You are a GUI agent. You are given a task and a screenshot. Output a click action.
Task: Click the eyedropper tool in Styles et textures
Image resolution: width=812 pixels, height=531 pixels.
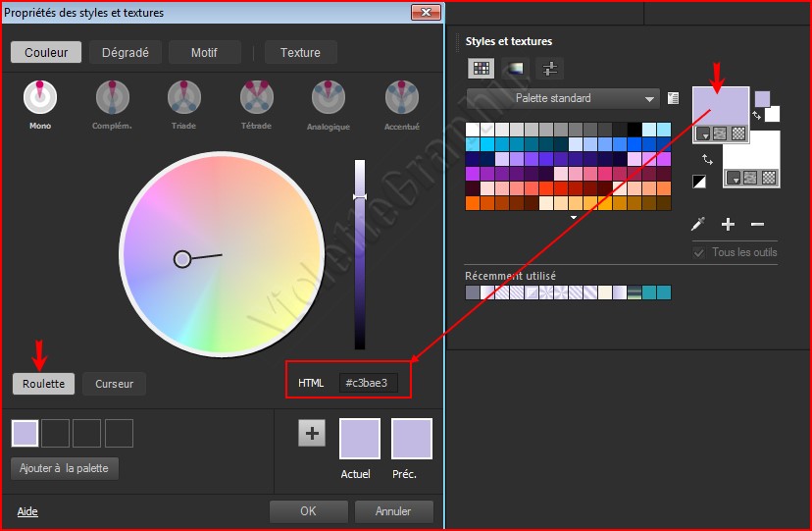coord(698,224)
